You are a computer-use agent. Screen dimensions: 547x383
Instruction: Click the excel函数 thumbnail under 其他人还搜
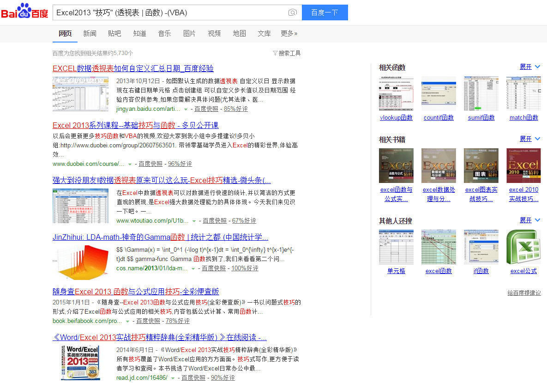click(439, 247)
